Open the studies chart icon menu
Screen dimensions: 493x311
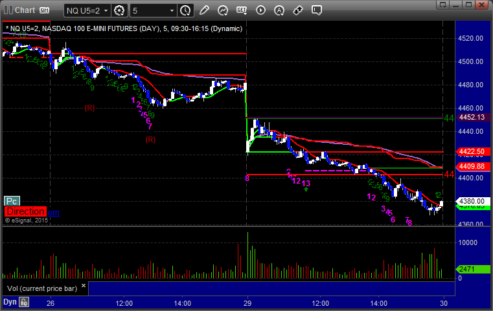223,10
